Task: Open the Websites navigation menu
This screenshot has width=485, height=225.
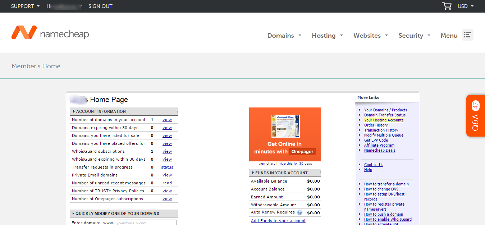Action: click(x=370, y=36)
